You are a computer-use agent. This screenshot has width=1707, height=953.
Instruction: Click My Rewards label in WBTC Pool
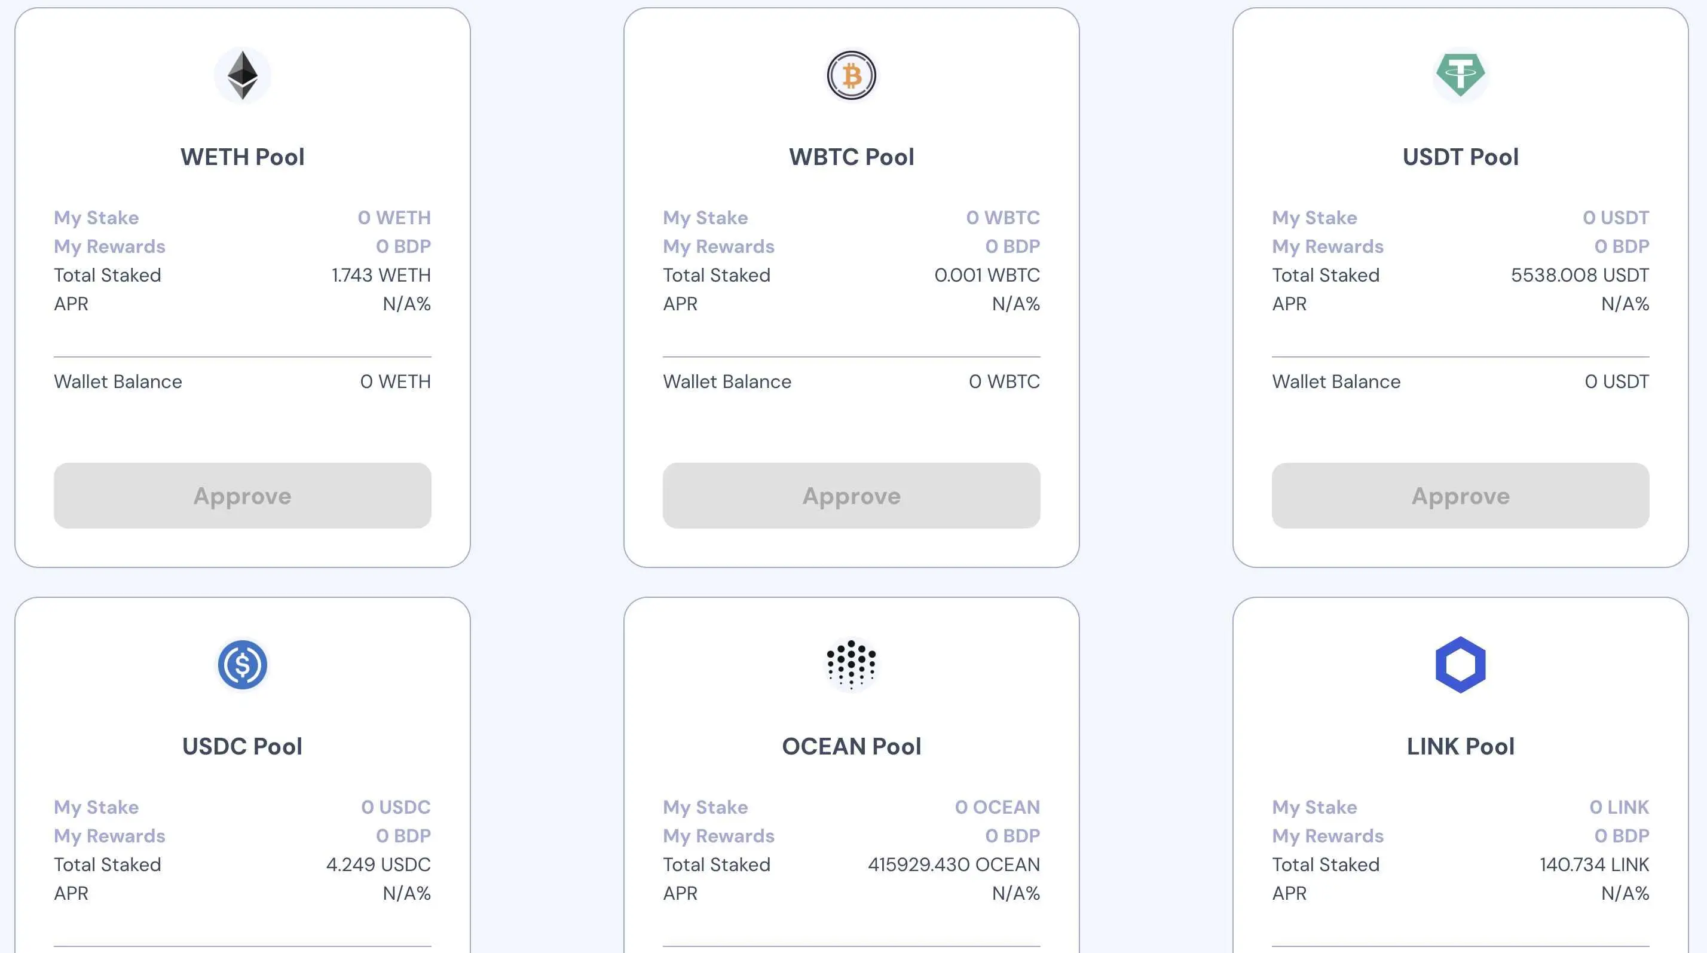click(718, 246)
